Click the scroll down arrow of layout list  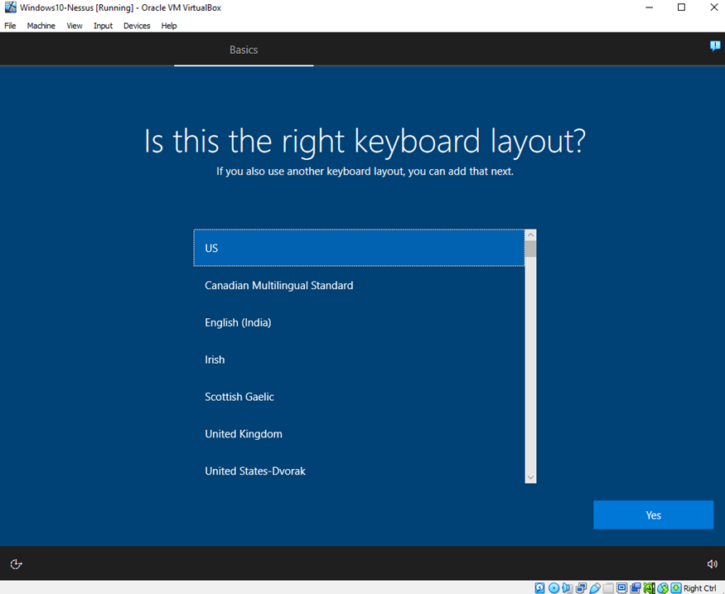point(530,477)
